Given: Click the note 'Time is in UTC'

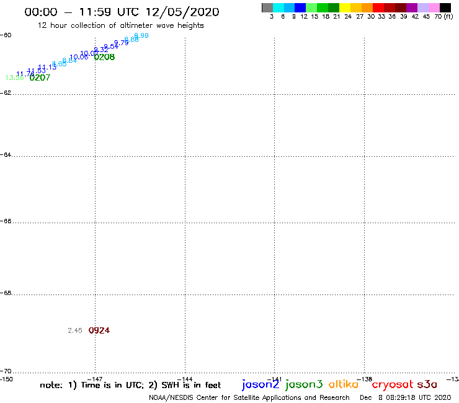Looking at the screenshot, I should click(x=112, y=385).
